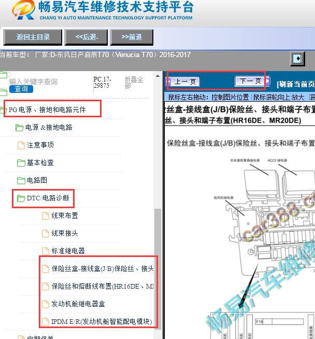Select PC.17-29875 text
This screenshot has height=339, width=315.
(102, 83)
